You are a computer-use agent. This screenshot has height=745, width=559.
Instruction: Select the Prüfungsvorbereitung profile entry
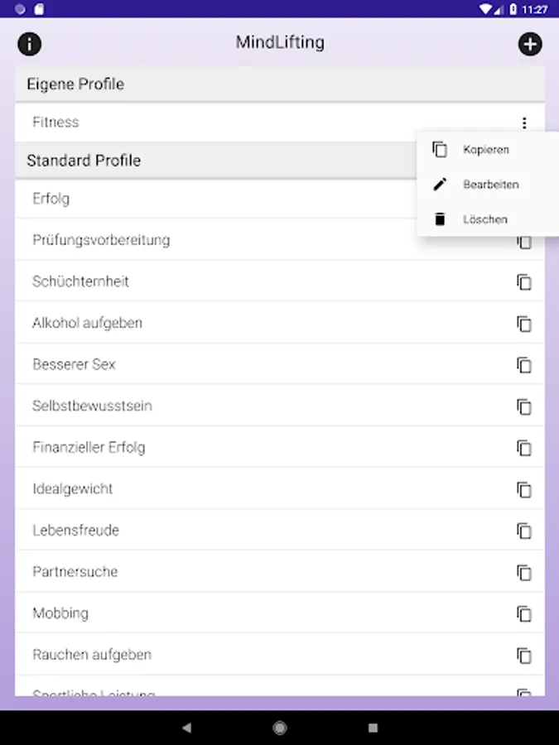pos(101,240)
